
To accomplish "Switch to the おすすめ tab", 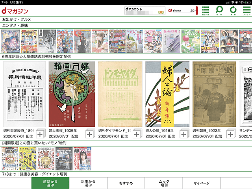I will (126, 183).
